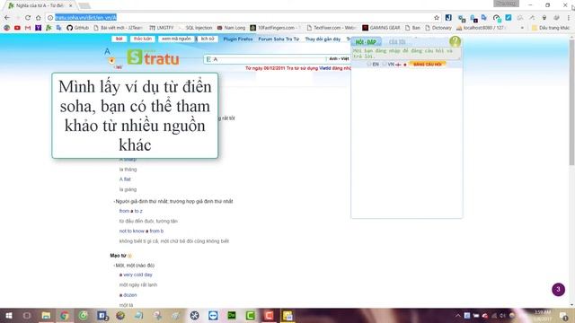Open the Yahoo bookmark icon
This screenshot has width=575, height=323.
pos(38,28)
